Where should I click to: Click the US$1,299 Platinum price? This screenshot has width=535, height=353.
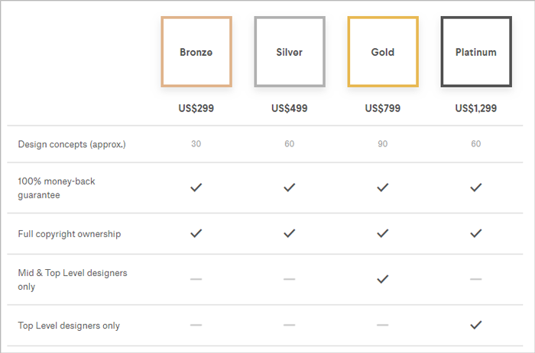(x=476, y=108)
